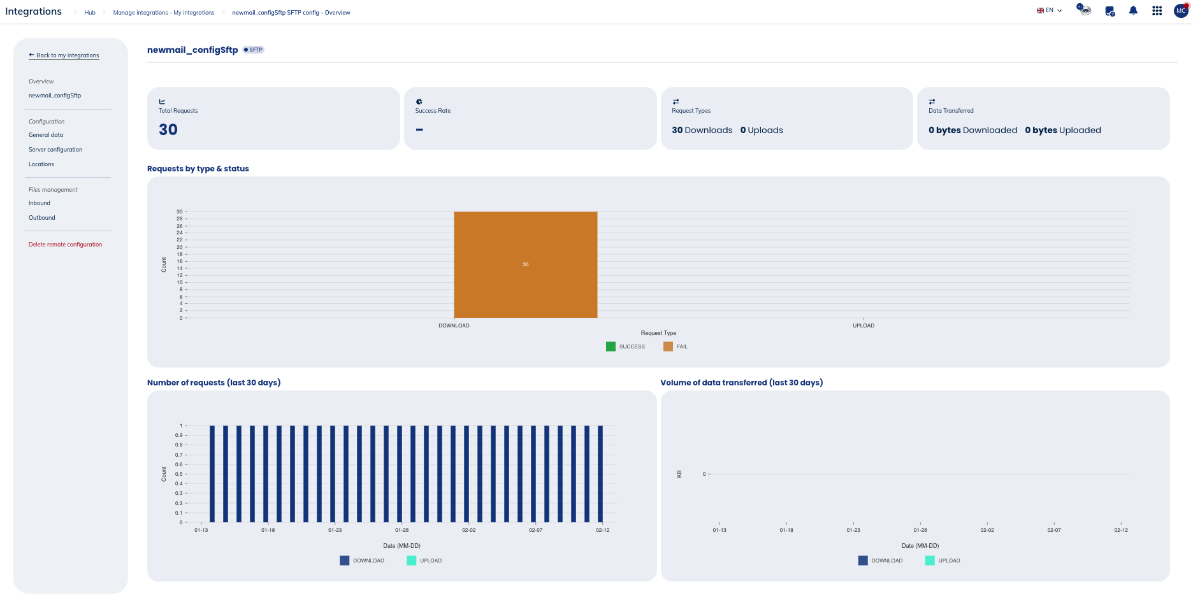The width and height of the screenshot is (1193, 600).
Task: Toggle SUCCESS series in status chart legend
Action: (x=625, y=346)
